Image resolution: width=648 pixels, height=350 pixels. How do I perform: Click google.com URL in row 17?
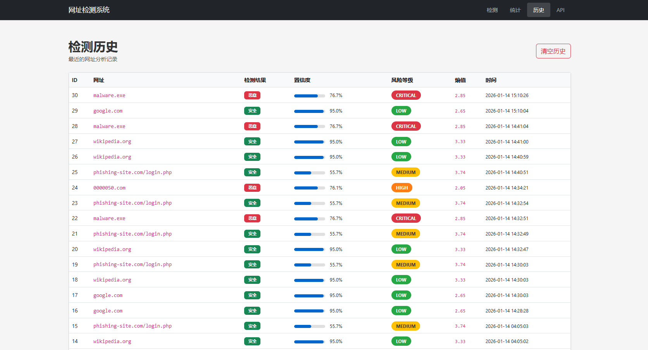(108, 295)
